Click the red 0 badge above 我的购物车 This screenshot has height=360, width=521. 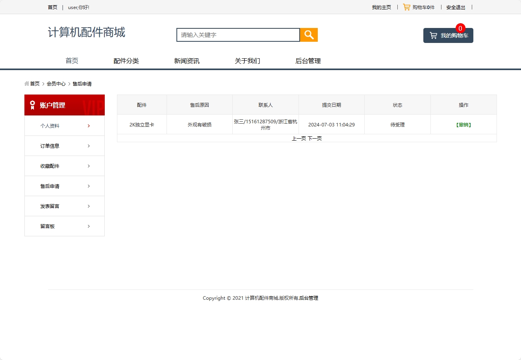tap(460, 28)
